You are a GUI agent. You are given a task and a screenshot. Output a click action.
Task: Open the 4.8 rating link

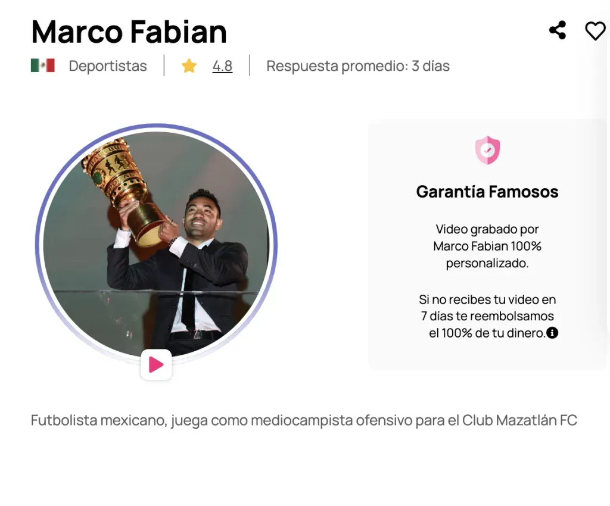pyautogui.click(x=222, y=65)
